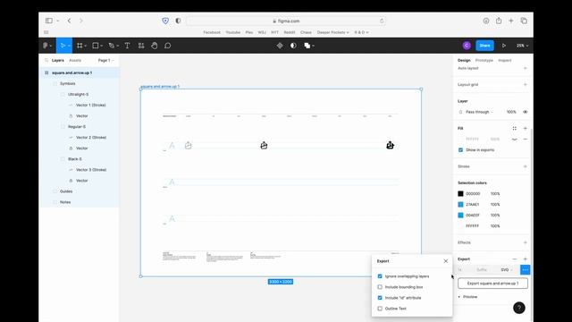Open the Help question mark button
This screenshot has height=322, width=572.
(519, 308)
